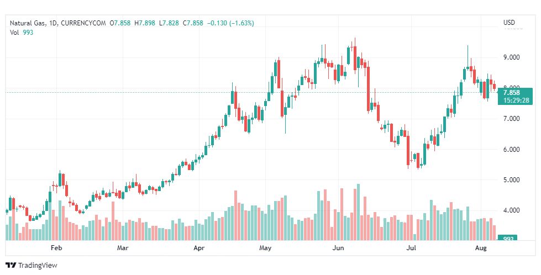Viewport: 541px width, 275px height.
Task: Select the 993 volume value tag
Action: coord(507,239)
